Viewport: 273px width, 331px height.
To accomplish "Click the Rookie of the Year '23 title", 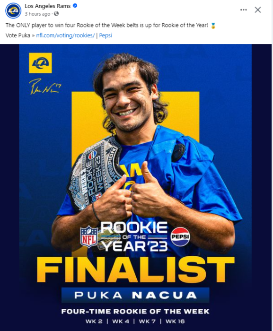I will pos(134,236).
